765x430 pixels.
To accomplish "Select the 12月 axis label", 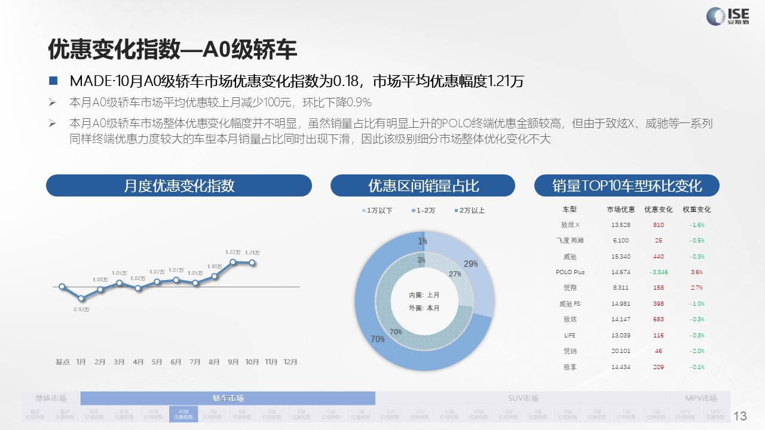I will click(x=290, y=361).
